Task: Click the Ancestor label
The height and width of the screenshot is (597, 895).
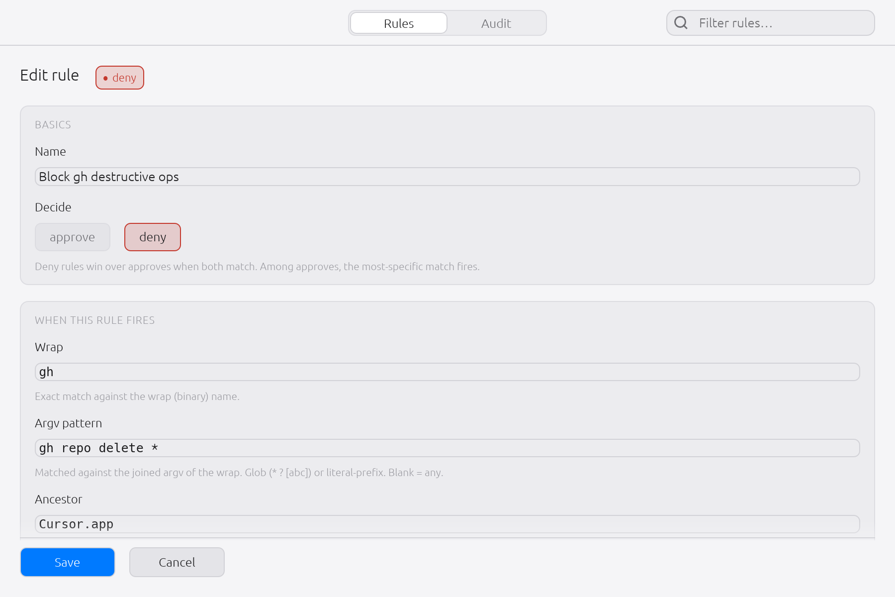Action: (59, 499)
